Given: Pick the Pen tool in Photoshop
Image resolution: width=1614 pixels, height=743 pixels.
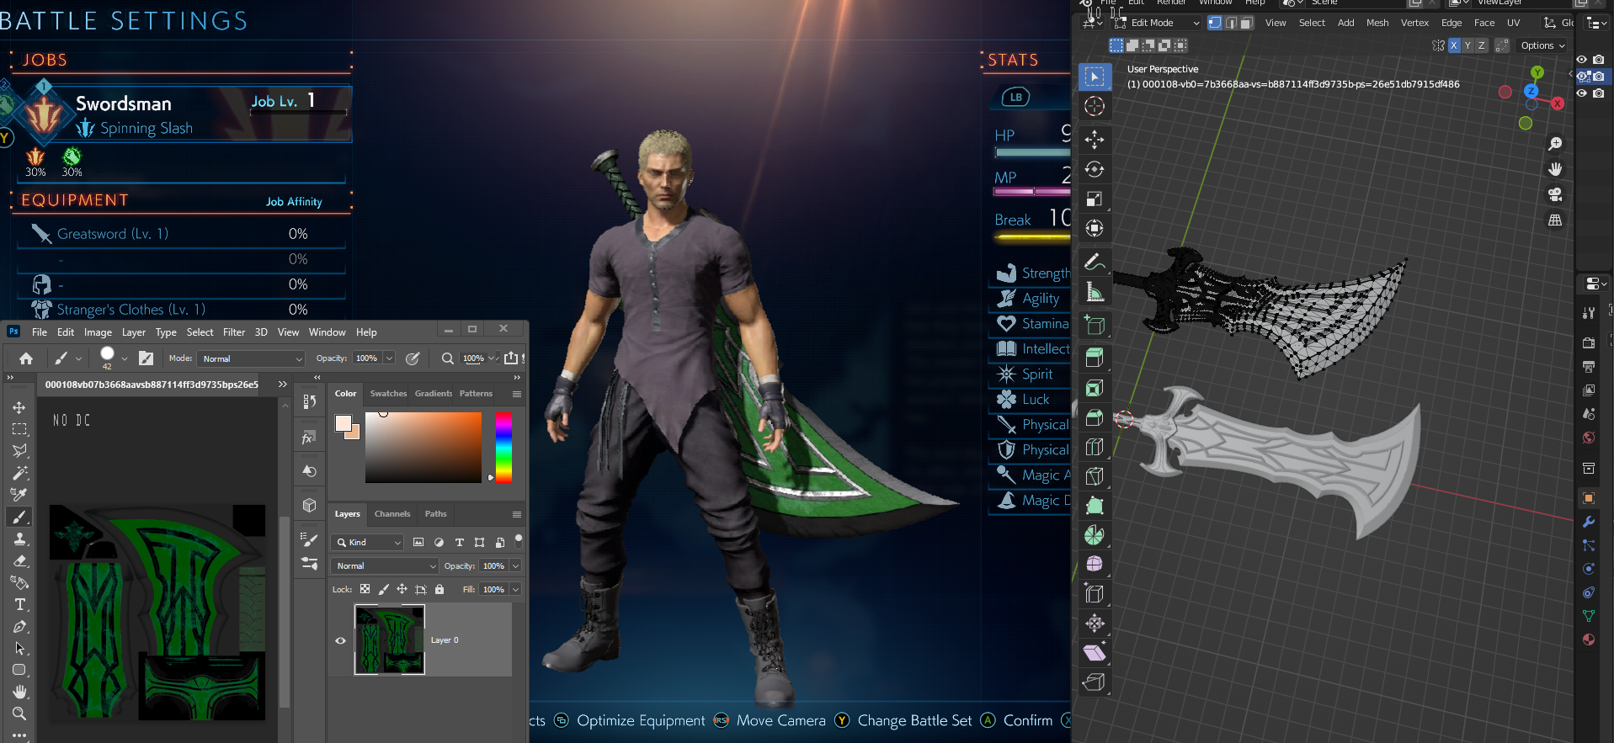Looking at the screenshot, I should (x=19, y=626).
